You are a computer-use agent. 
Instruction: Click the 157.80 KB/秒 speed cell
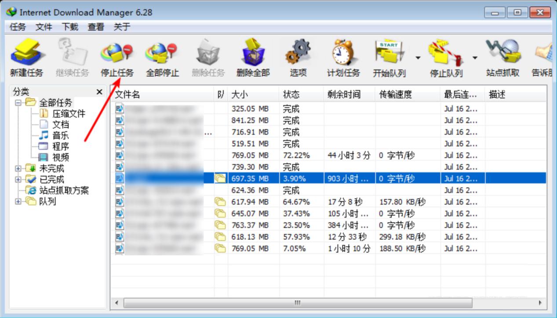(x=408, y=202)
